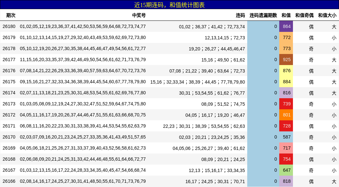The image size is (339, 187).
Task: Click the red 739 sum cell
Action: click(286, 104)
